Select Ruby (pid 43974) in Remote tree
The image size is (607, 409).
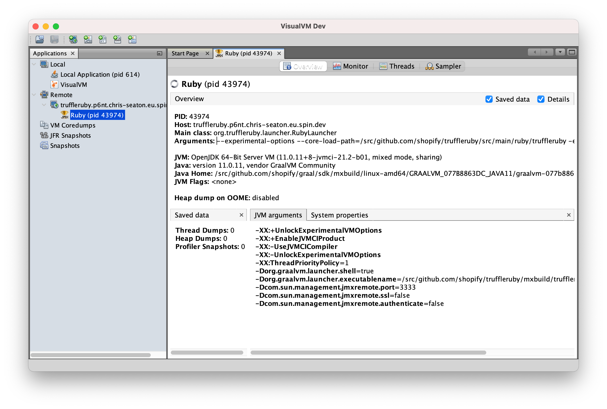click(x=97, y=115)
